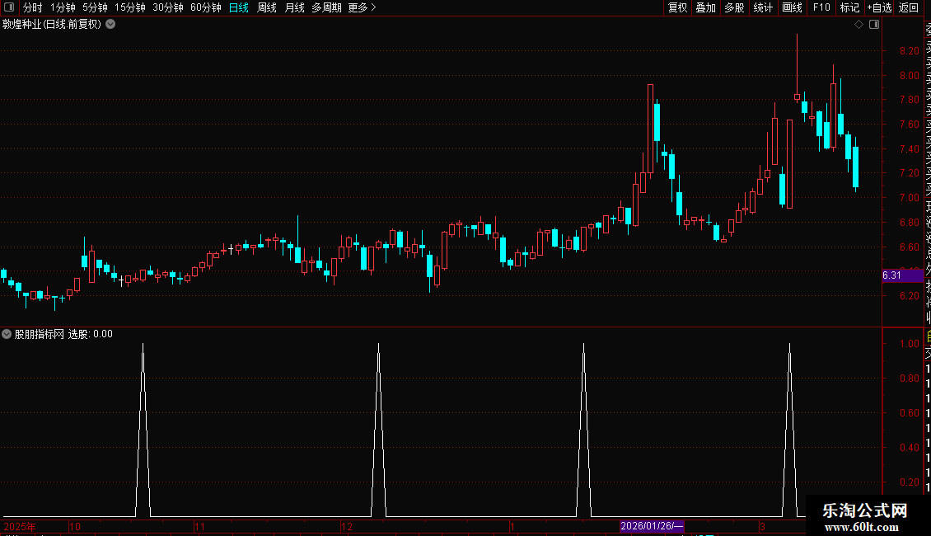The image size is (931, 536).
Task: Switch to 周线 weekly chart
Action: click(x=267, y=7)
